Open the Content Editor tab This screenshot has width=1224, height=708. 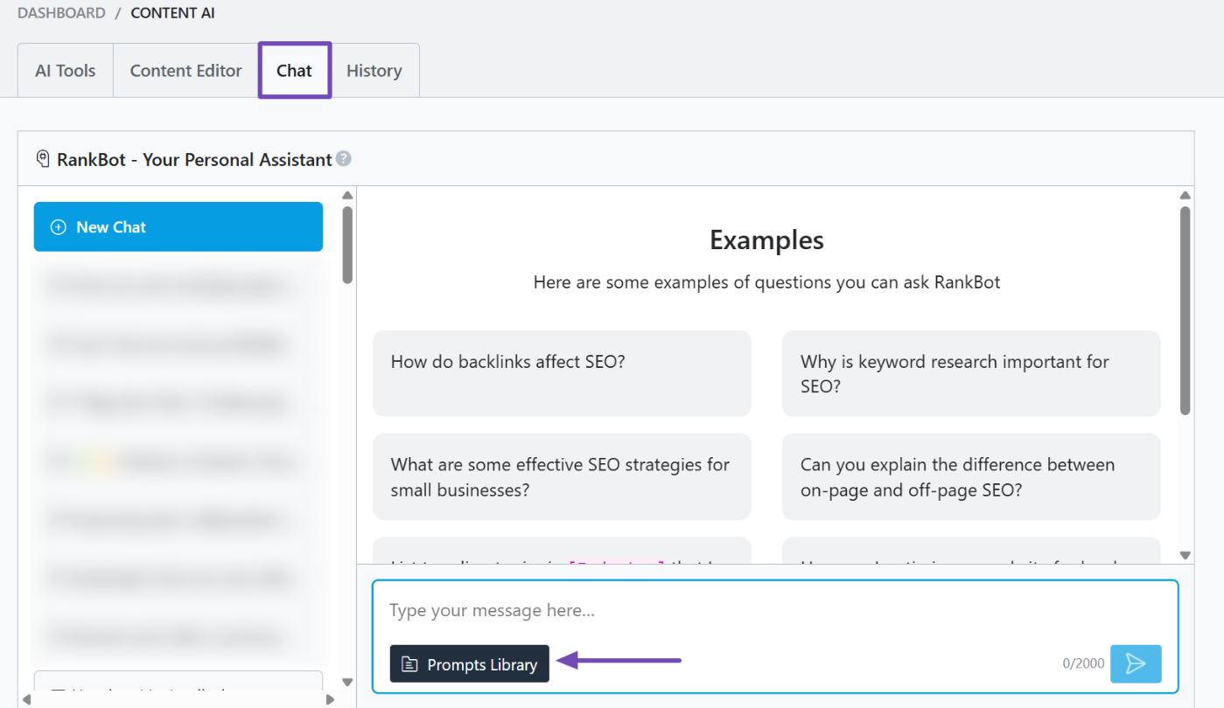[185, 71]
